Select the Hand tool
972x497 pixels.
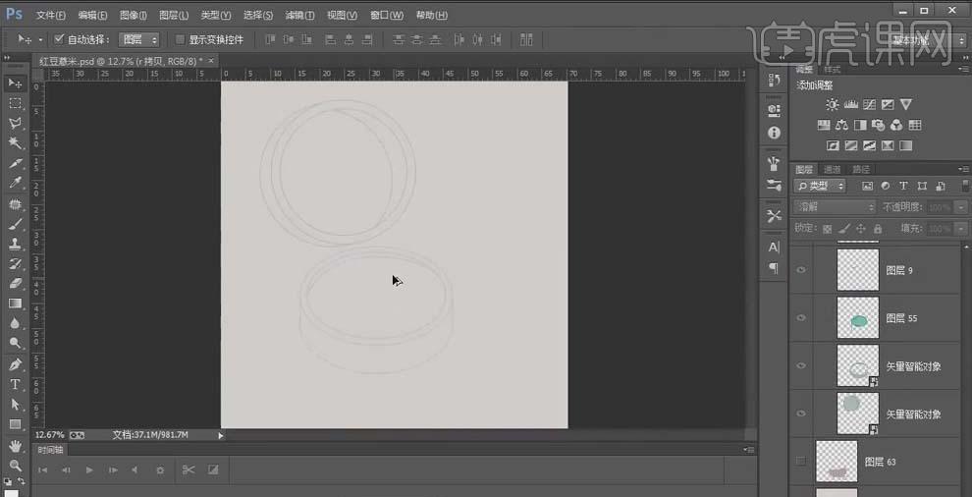(x=16, y=446)
